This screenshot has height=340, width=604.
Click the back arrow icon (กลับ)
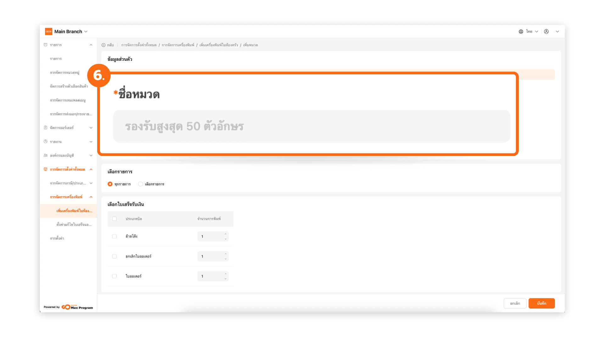103,45
